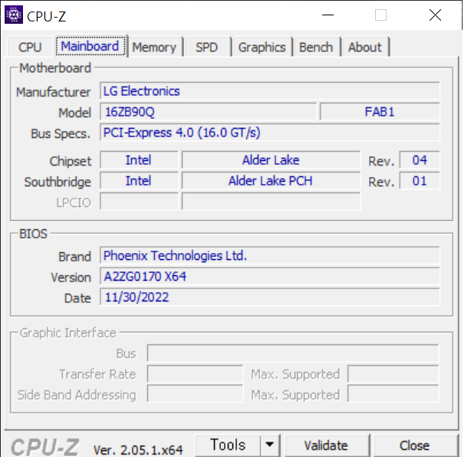Click the Tools button

pos(228,445)
